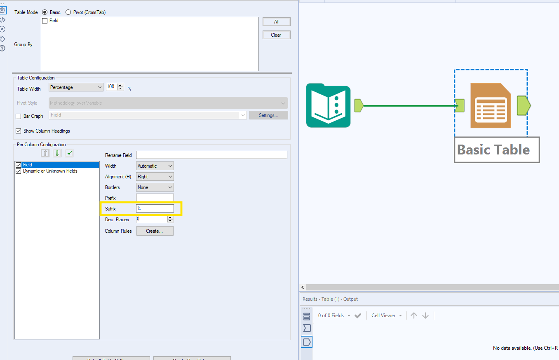Click the XML view icon in left sidebar

pyautogui.click(x=3, y=19)
